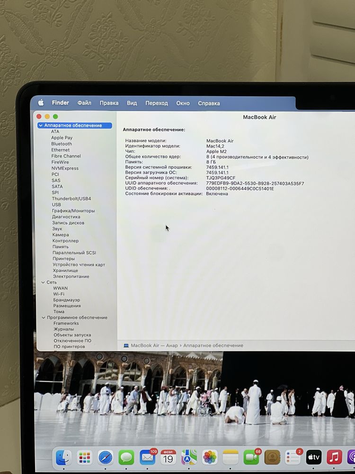This screenshot has height=474, width=355.
Task: Select Wi-Fi under Сеть
Action: pos(59,294)
